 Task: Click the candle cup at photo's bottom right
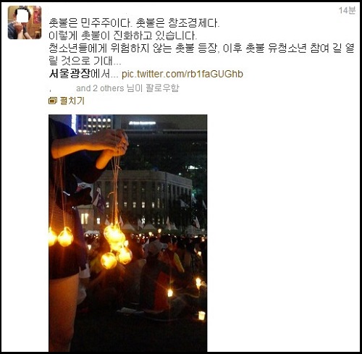coord(202,316)
